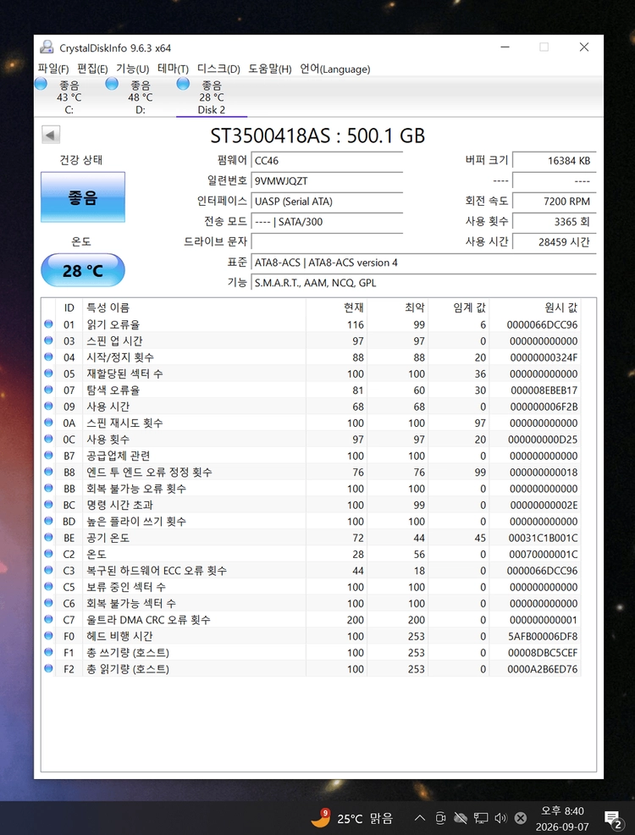The height and width of the screenshot is (835, 635).
Task: Click the status orb for 스핀 업 시간
Action: pos(48,340)
